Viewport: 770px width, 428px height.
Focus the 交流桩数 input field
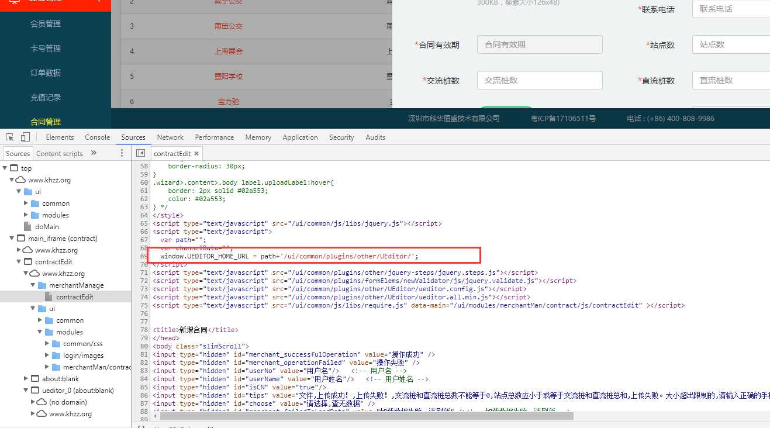(540, 80)
